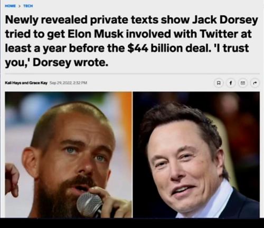Viewport: 264px width, 228px height.
Task: Click the '$44 billion deal' headline line
Action: tap(127, 48)
